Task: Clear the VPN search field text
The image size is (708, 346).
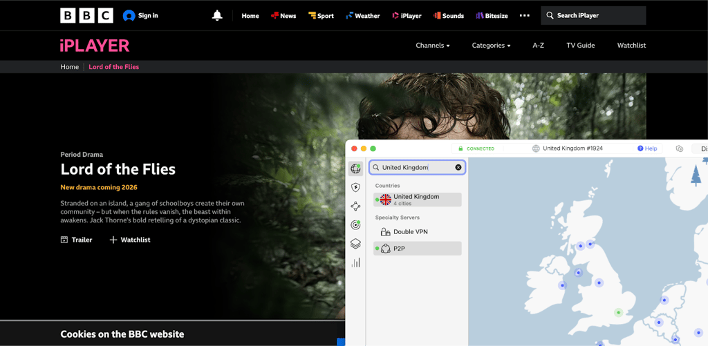Action: click(x=458, y=167)
